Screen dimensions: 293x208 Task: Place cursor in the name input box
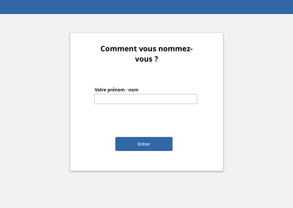pyautogui.click(x=146, y=99)
